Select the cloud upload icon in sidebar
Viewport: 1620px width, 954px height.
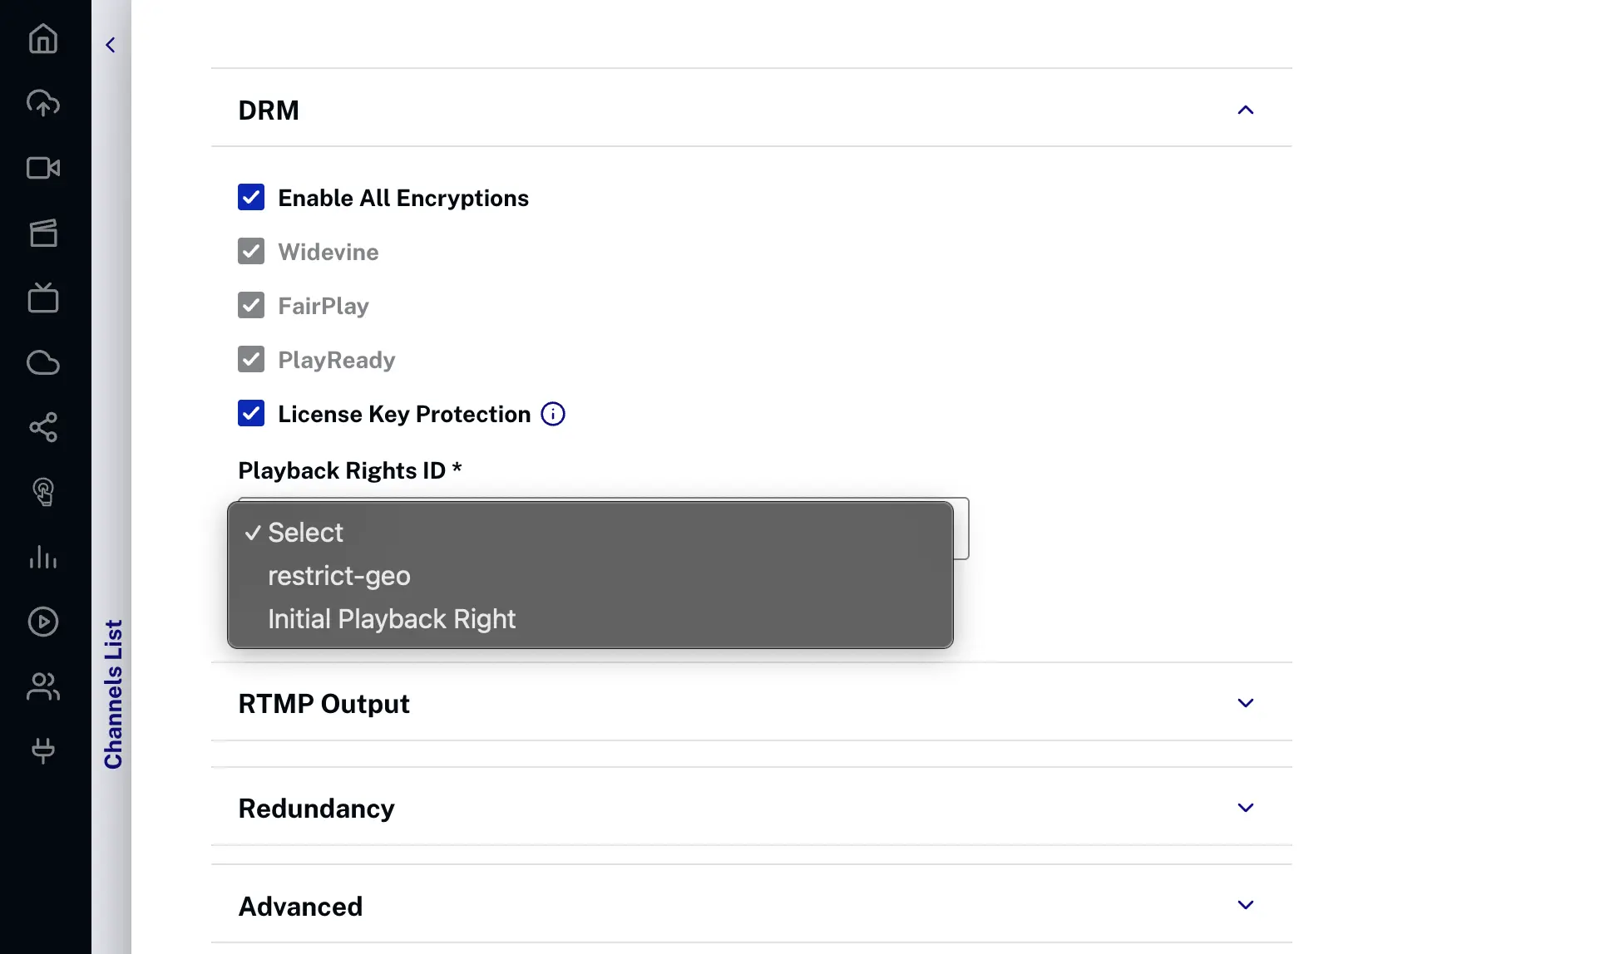(42, 103)
